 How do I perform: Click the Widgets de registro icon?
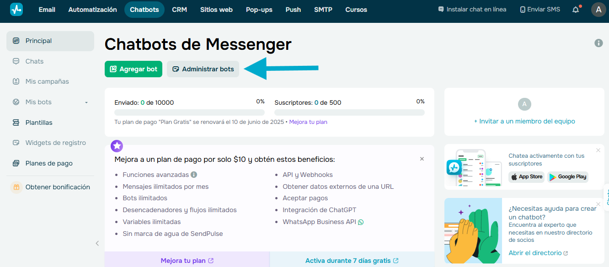16,143
